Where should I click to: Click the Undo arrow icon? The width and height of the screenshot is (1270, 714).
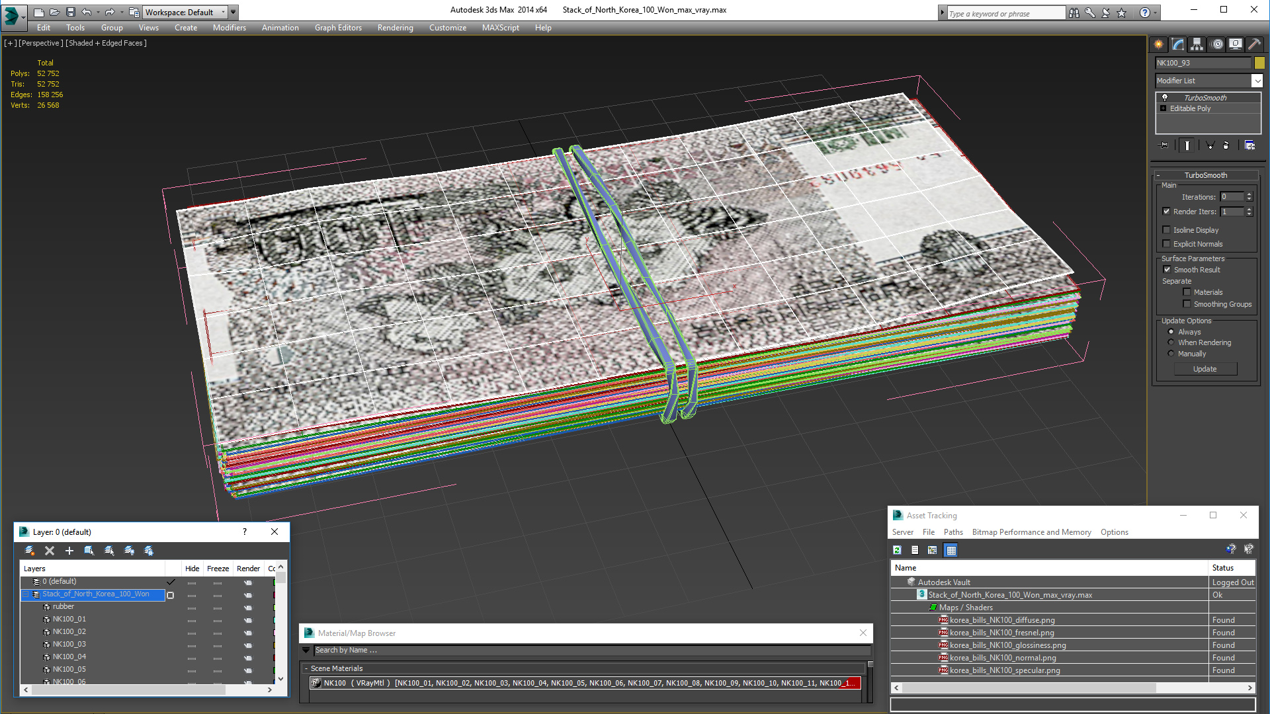[x=87, y=12]
